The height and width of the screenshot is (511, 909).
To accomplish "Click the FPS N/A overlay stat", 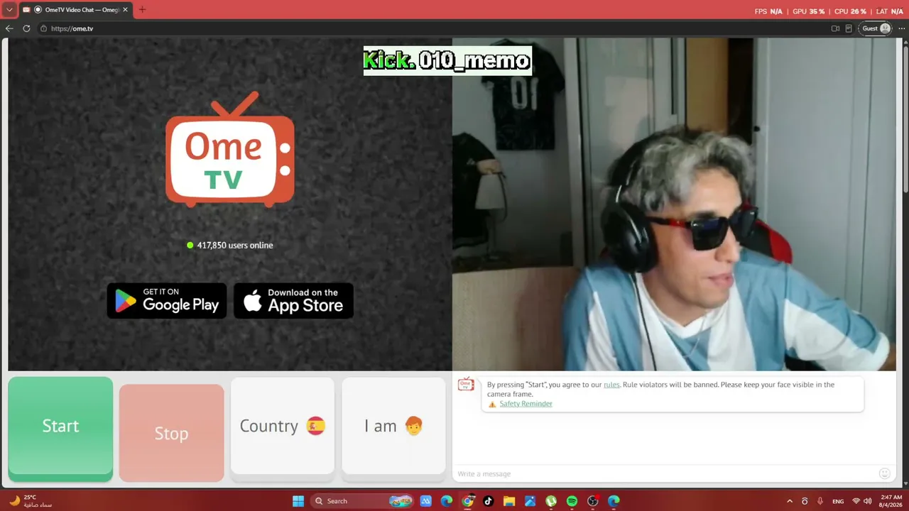I will click(768, 11).
